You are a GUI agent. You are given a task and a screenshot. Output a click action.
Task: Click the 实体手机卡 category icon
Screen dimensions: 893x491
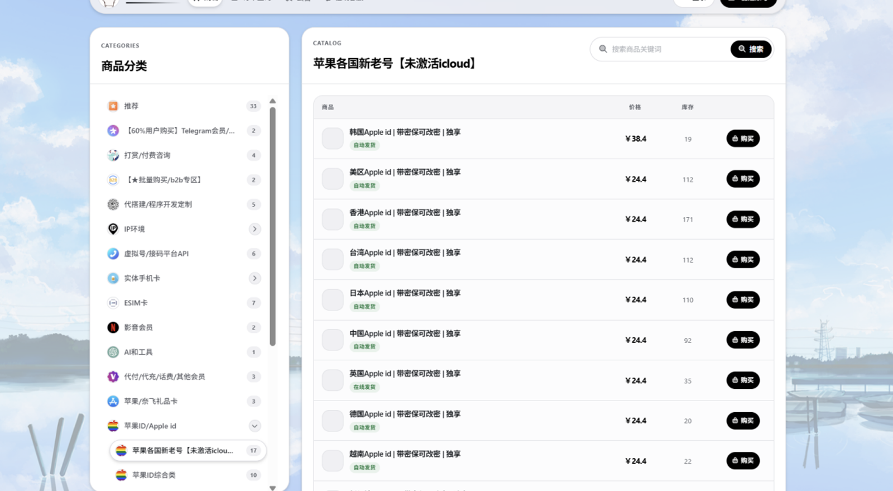(113, 278)
